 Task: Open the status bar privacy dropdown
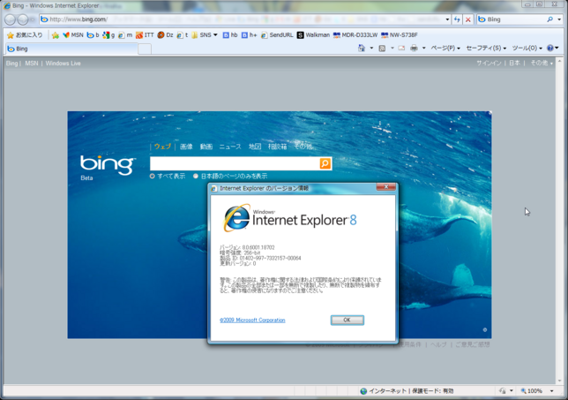(512, 391)
